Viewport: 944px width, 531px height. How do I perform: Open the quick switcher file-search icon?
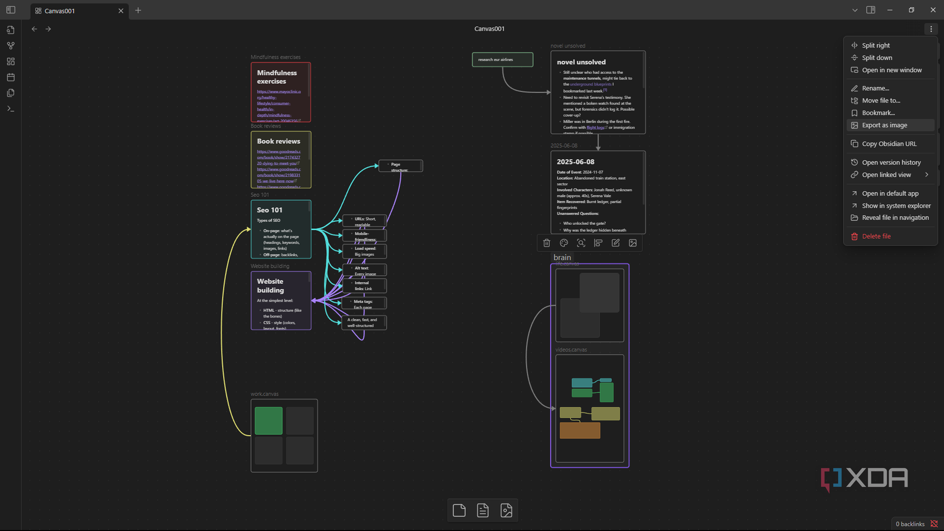click(10, 30)
